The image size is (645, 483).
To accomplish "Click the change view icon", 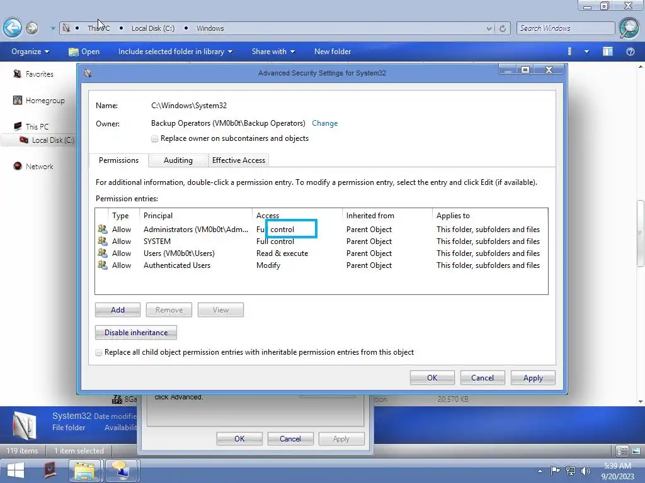I will (569, 52).
